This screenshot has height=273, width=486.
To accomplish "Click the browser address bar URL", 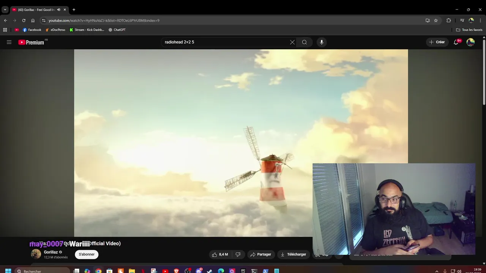I will pyautogui.click(x=104, y=20).
